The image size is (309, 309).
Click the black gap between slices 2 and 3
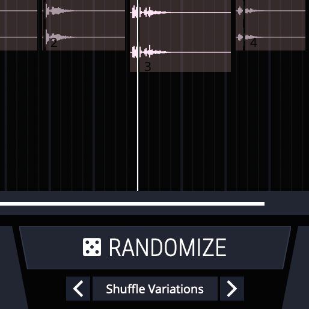click(x=127, y=25)
